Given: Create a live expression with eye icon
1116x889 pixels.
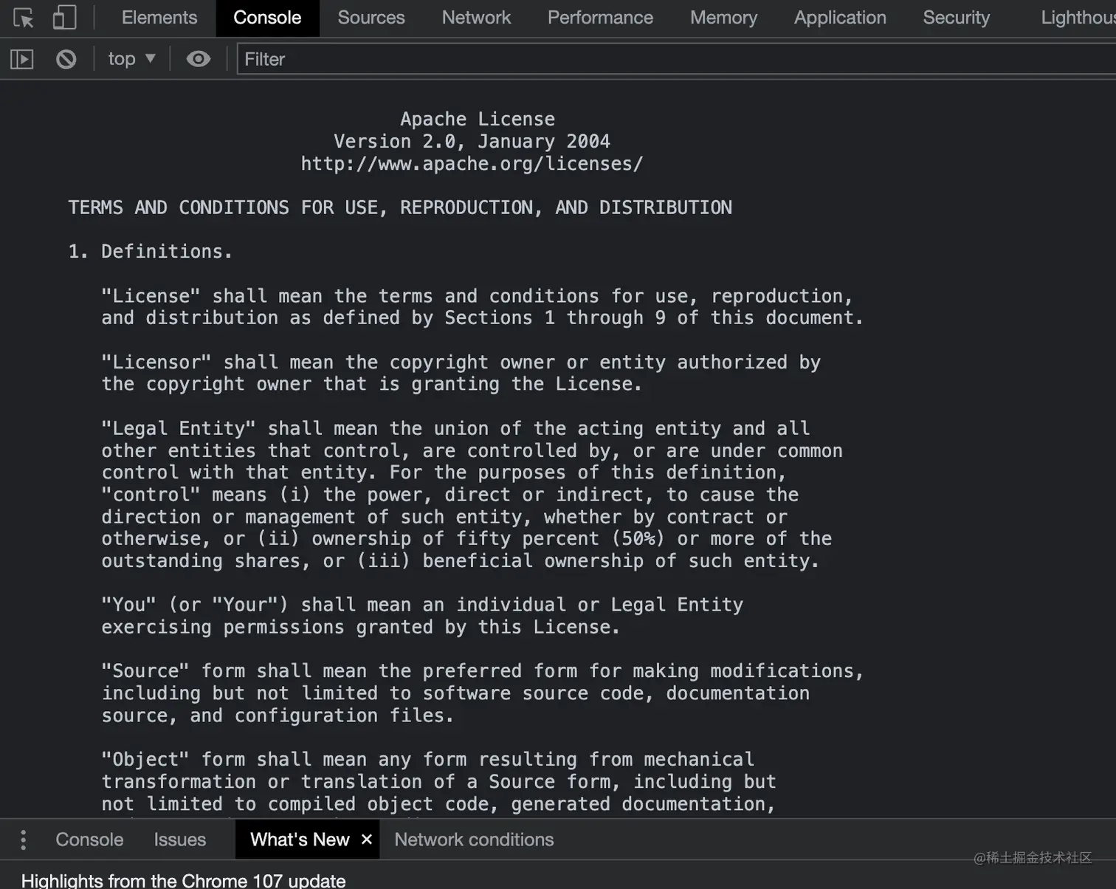Looking at the screenshot, I should (198, 59).
